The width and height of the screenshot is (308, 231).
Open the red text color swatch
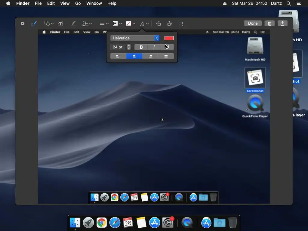click(x=169, y=38)
